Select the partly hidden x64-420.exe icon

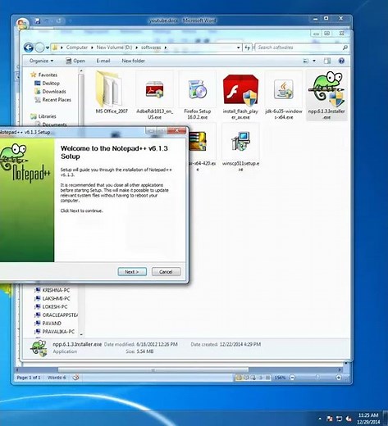(x=198, y=141)
